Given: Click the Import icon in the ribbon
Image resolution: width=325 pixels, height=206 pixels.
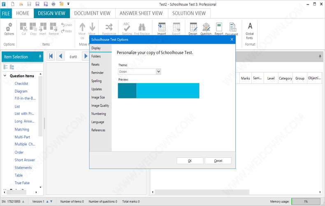Looking at the screenshot, I should point(162,28).
